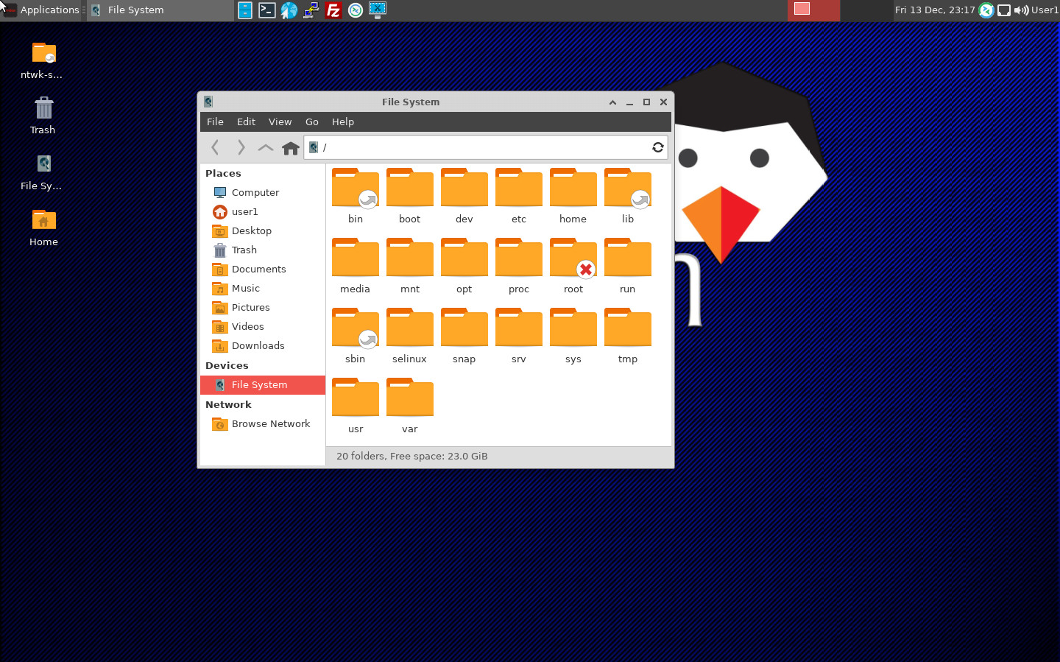Select Downloads in the Places sidebar
The width and height of the screenshot is (1060, 662).
pos(258,345)
